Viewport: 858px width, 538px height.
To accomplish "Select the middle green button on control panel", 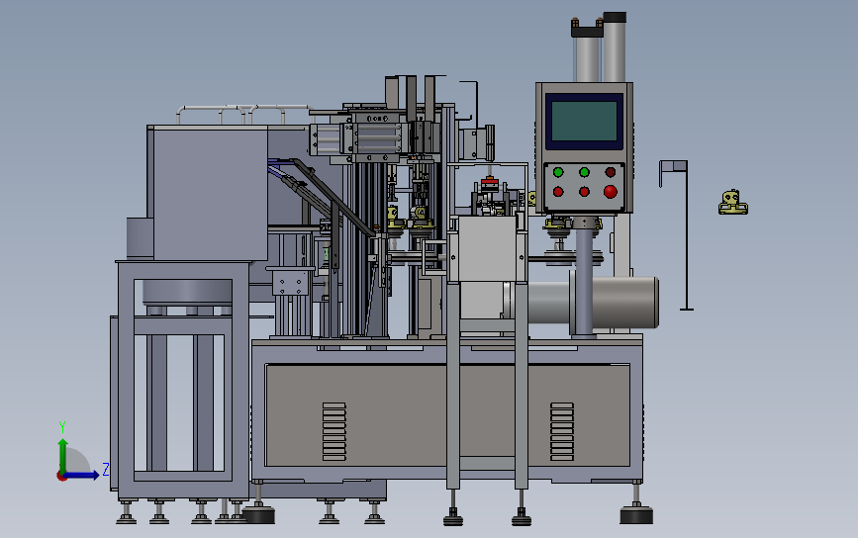I will (584, 172).
